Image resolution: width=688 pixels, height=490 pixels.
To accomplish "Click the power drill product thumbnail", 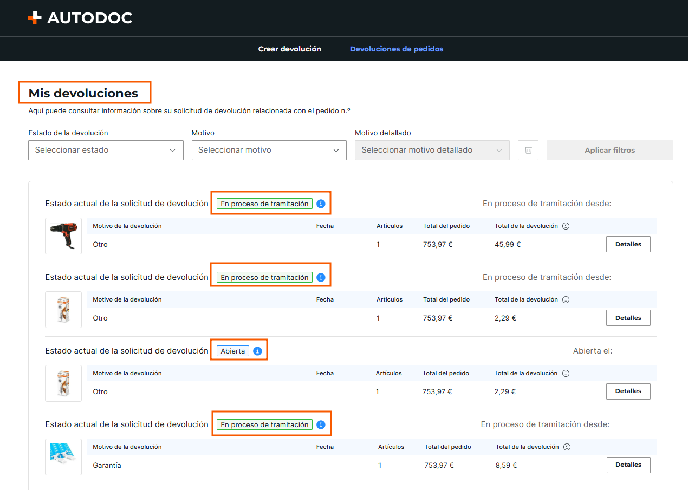I will coord(63,236).
